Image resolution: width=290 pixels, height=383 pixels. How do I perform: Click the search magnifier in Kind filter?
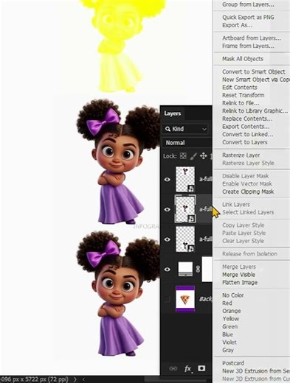click(x=168, y=129)
